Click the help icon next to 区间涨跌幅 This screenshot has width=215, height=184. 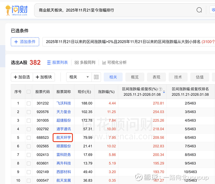click(160, 89)
